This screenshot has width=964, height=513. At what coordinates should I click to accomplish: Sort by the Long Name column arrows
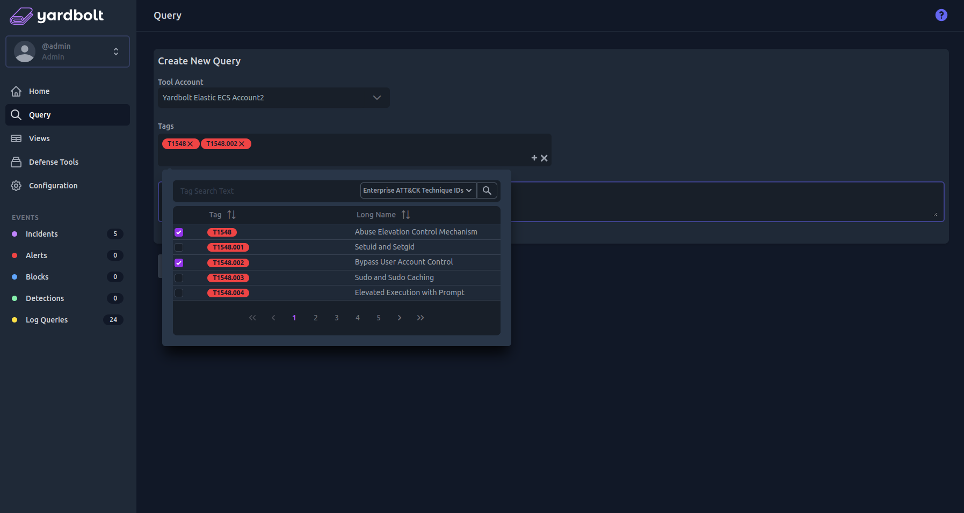405,215
